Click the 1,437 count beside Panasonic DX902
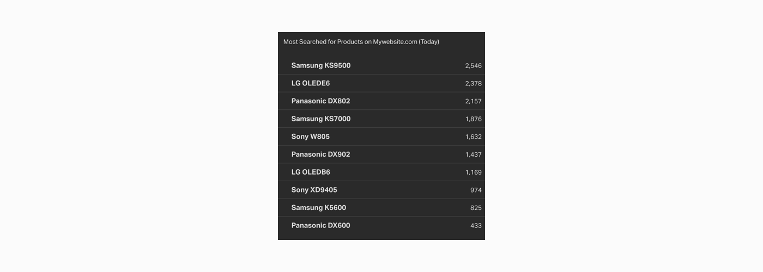The width and height of the screenshot is (763, 272). (473, 154)
